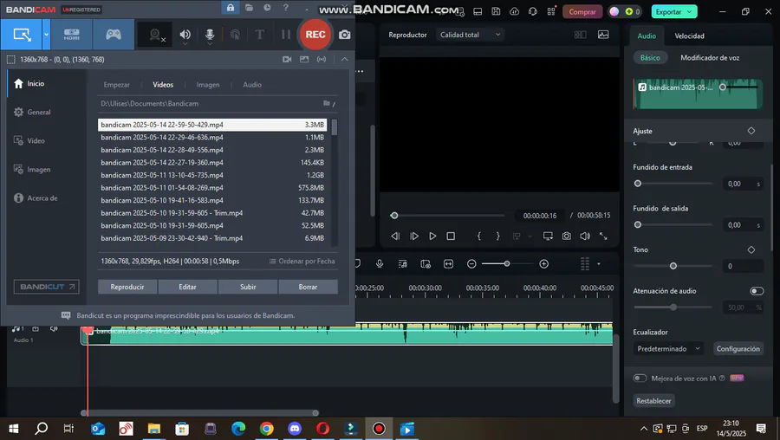Click the timeline zoom in plus icon

click(543, 264)
